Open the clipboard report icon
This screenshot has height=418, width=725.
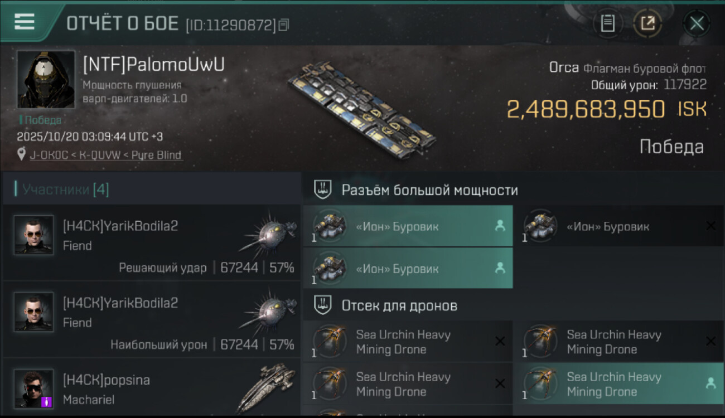pos(607,23)
